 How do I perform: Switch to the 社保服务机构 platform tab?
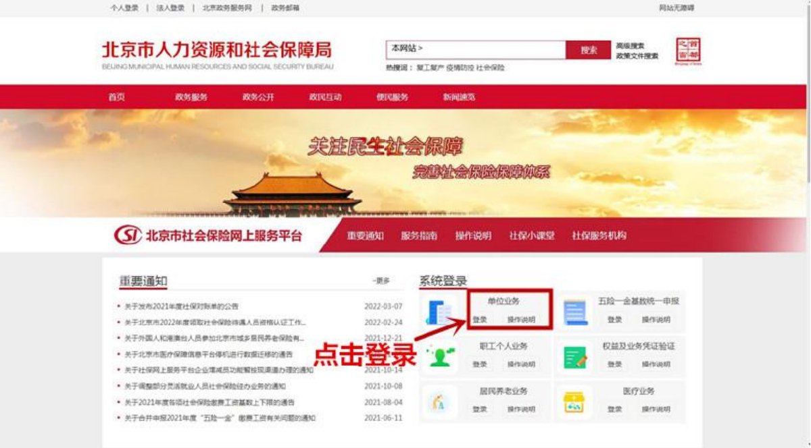[599, 235]
